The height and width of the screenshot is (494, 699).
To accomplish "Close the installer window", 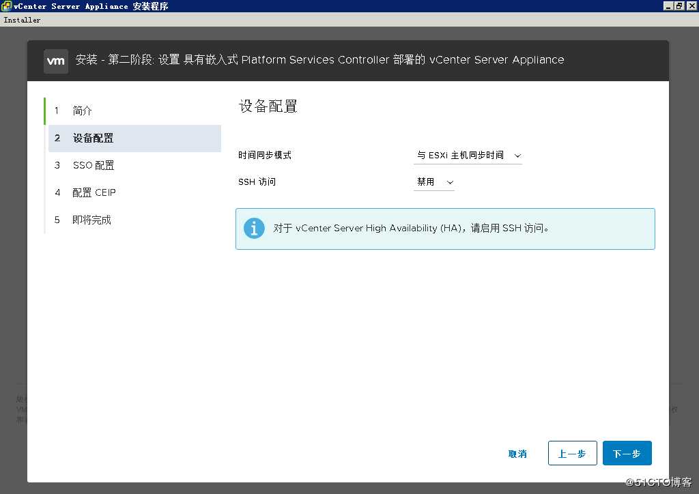I will click(x=692, y=5).
